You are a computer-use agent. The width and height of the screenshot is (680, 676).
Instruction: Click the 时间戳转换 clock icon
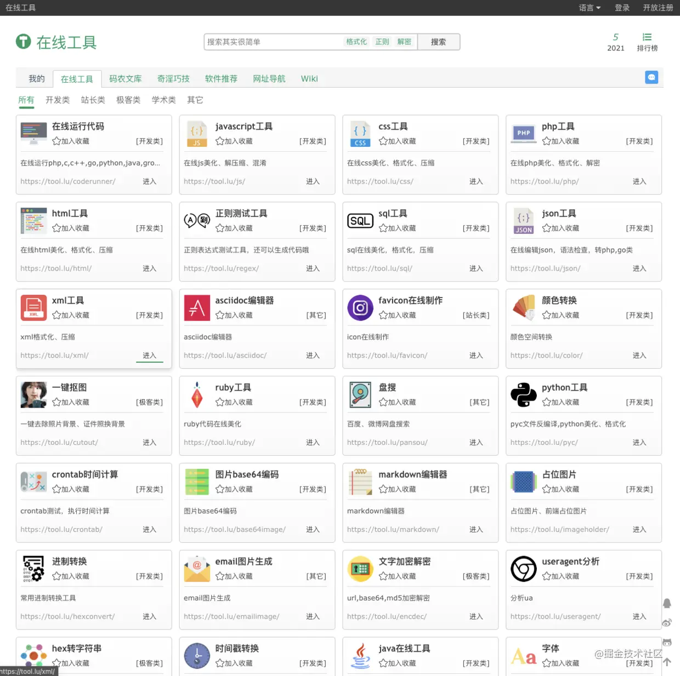point(197,656)
